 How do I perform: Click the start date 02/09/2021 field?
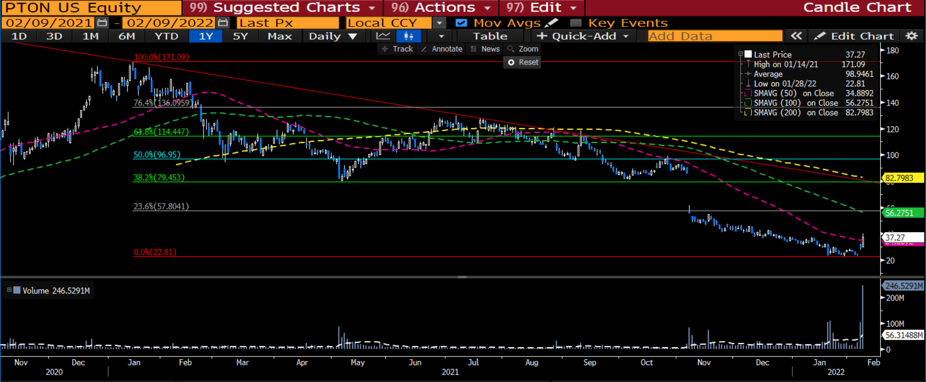48,23
